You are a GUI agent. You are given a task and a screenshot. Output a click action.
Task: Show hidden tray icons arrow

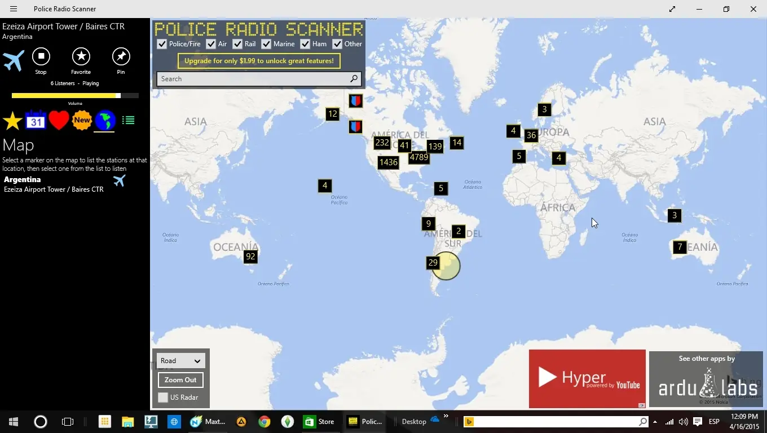tap(655, 422)
